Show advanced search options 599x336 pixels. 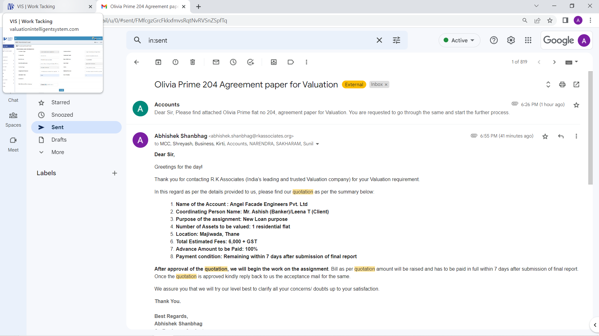coord(396,40)
